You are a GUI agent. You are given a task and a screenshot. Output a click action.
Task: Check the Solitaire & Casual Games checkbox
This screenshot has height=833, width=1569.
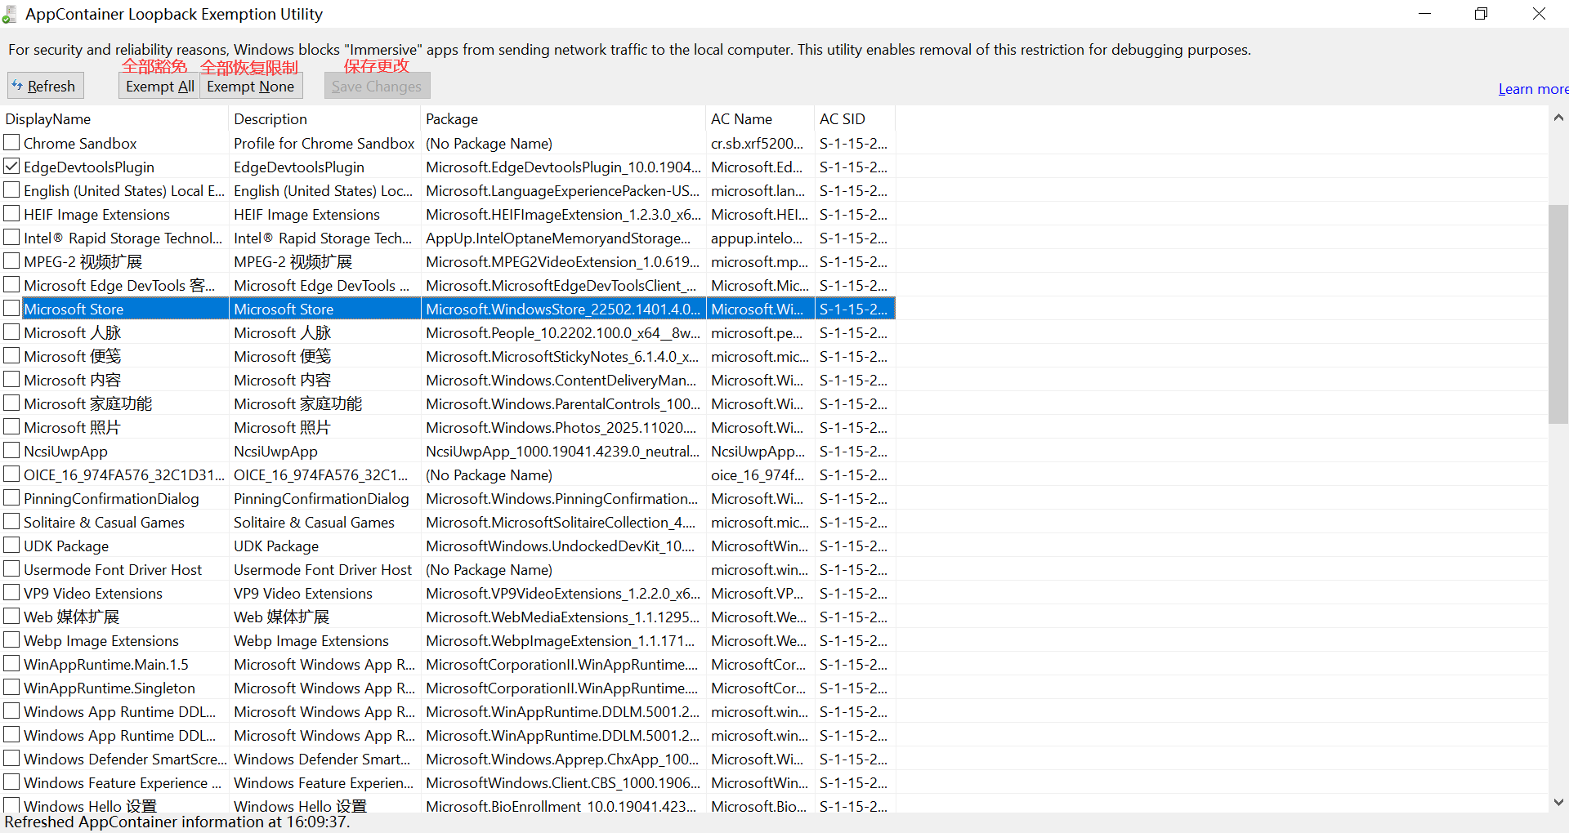point(11,521)
